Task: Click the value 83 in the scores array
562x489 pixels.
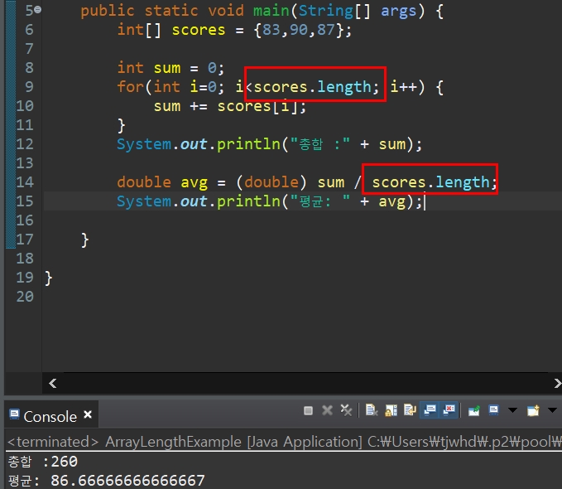Action: click(x=271, y=30)
